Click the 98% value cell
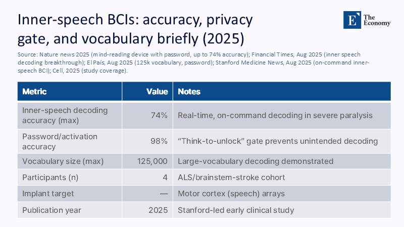This screenshot has width=404, height=227. tap(160, 141)
